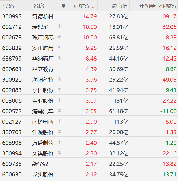Screen dimensions: 178x181
Task: Sort by the 总市值 column header
Action: click(120, 6)
